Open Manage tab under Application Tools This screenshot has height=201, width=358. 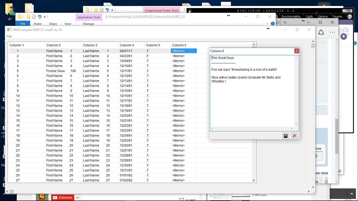[89, 24]
